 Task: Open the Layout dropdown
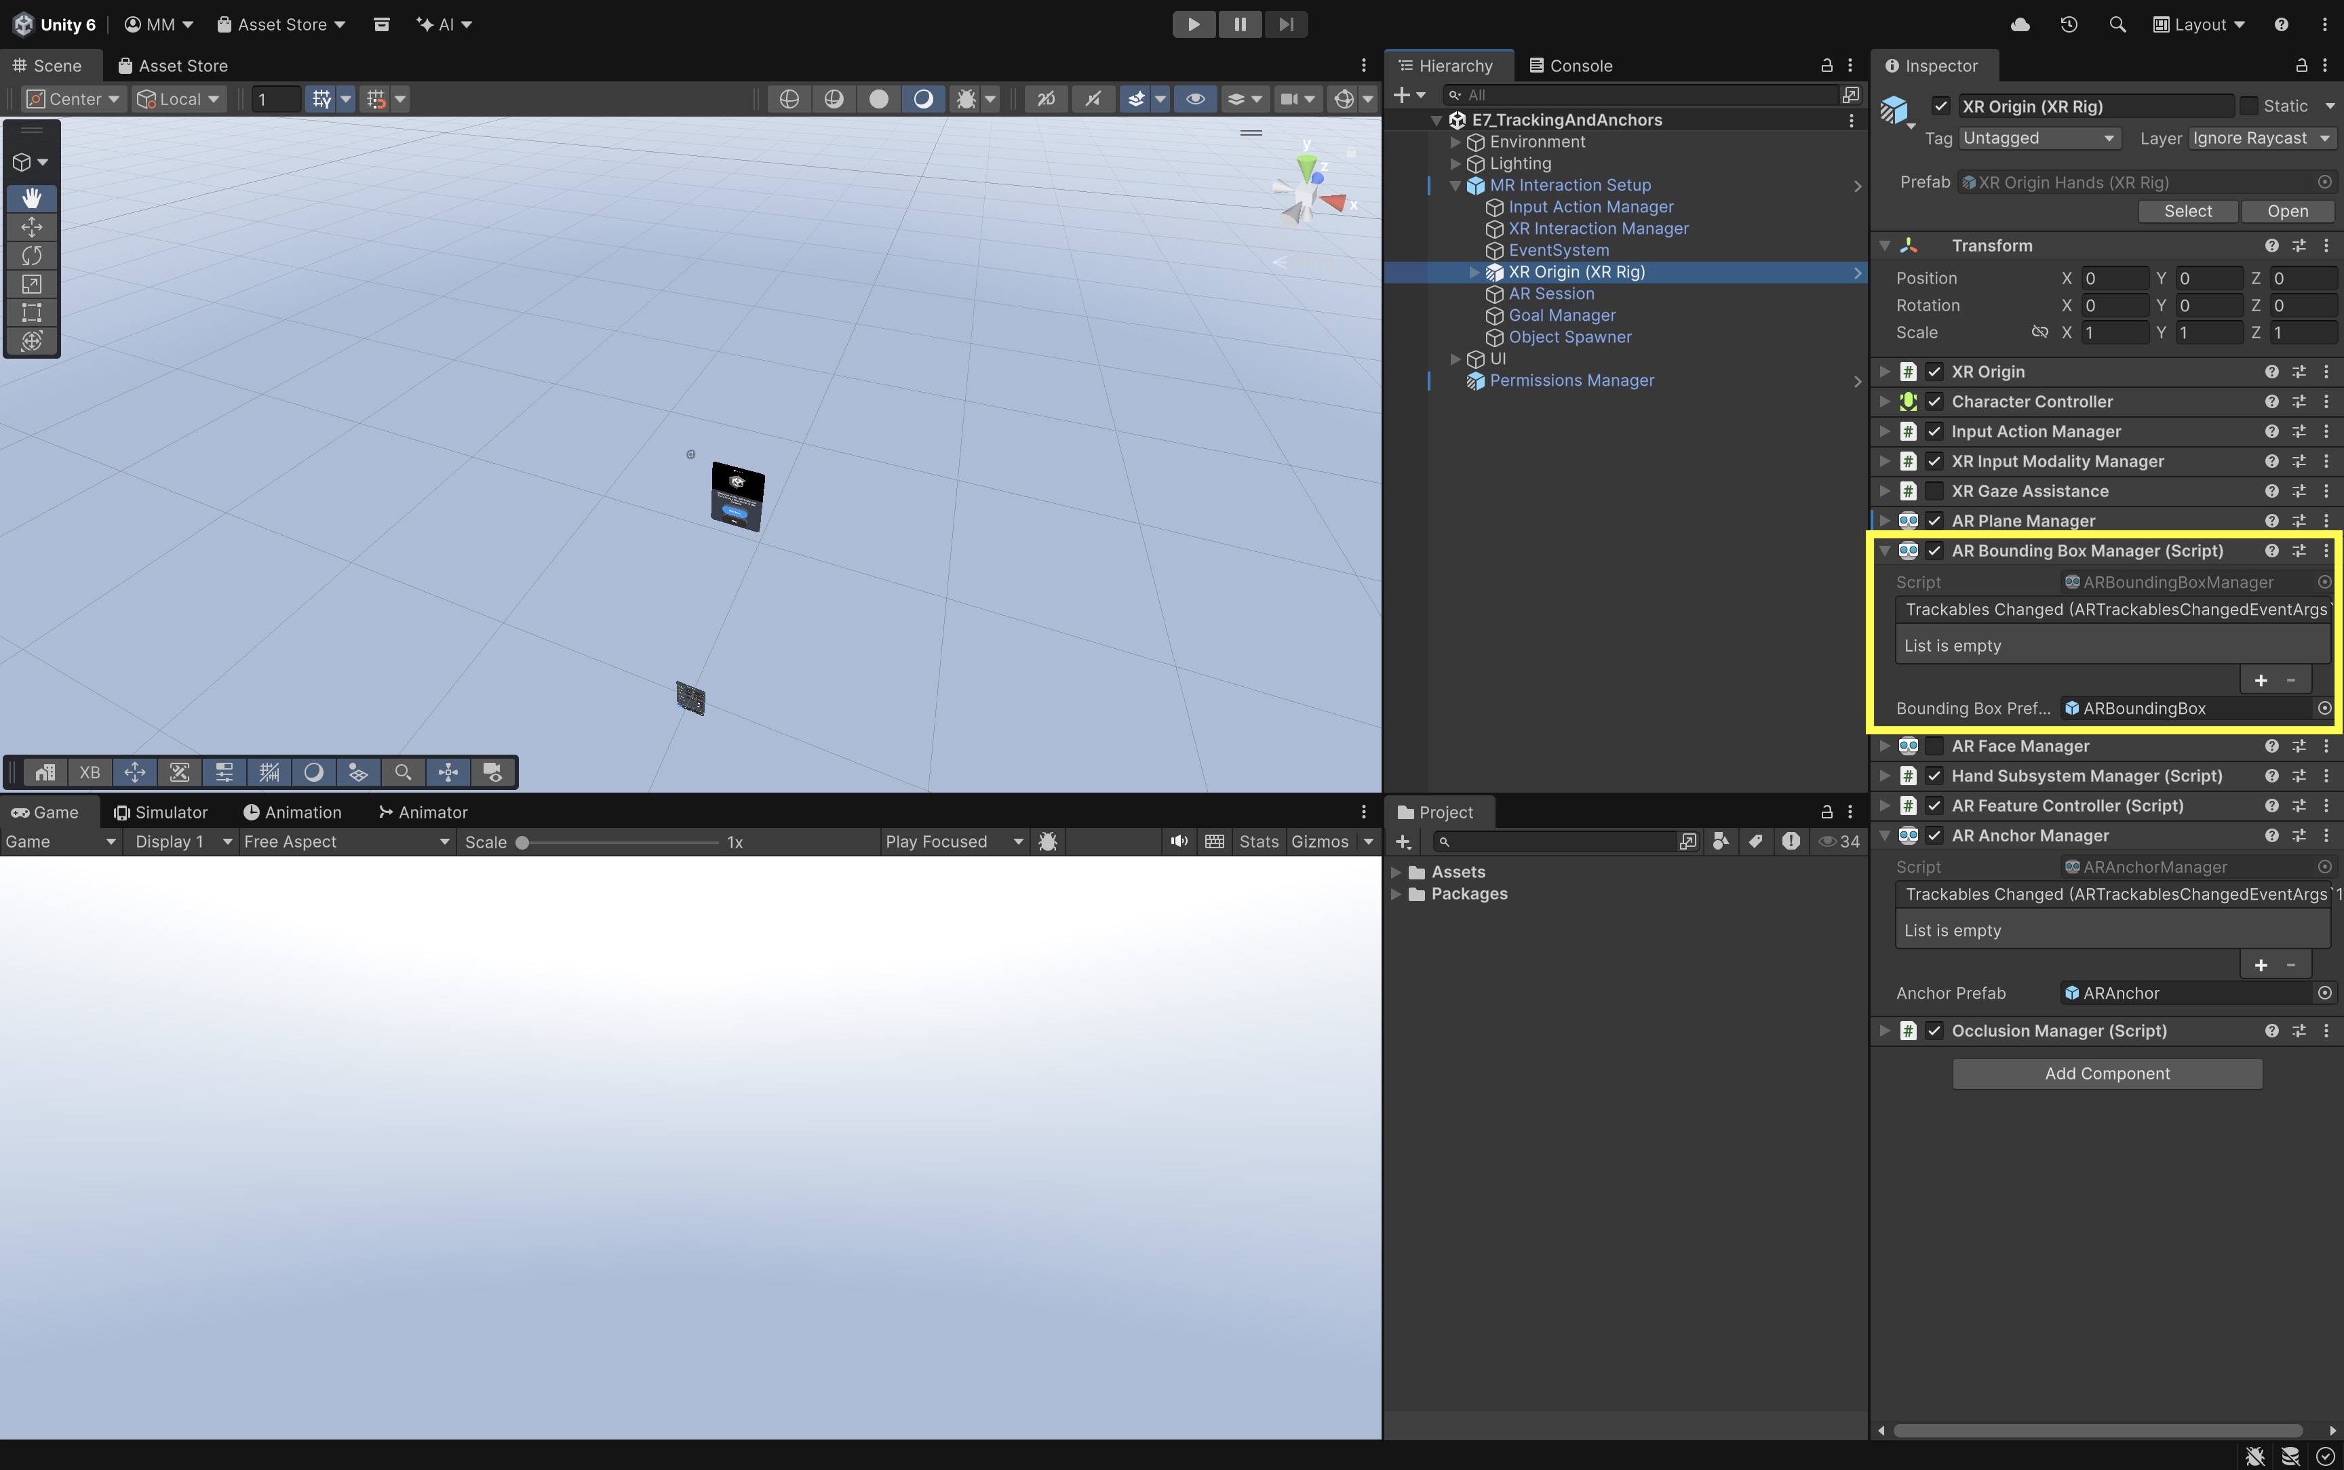(2198, 24)
